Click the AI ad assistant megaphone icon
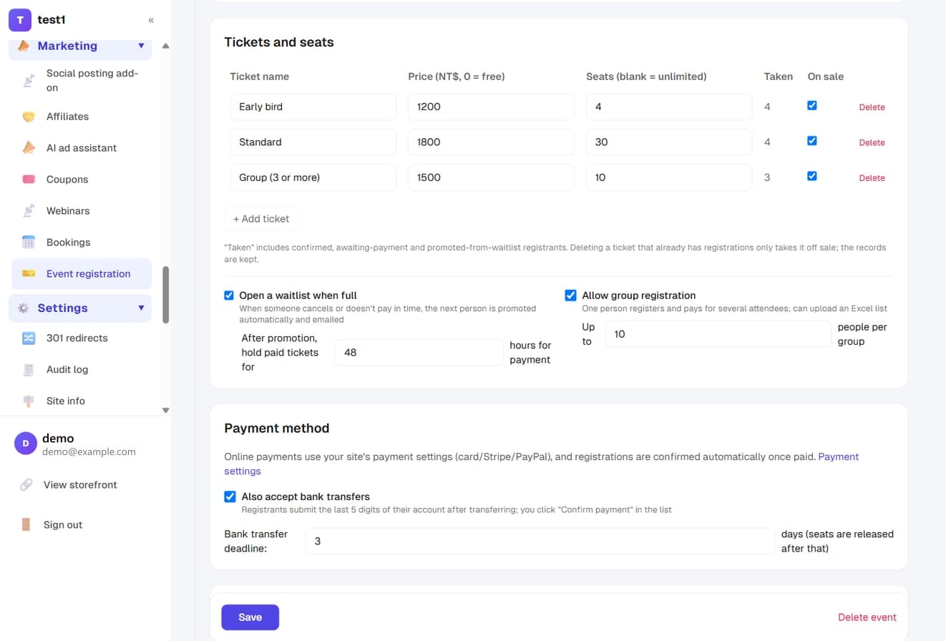 [x=29, y=148]
